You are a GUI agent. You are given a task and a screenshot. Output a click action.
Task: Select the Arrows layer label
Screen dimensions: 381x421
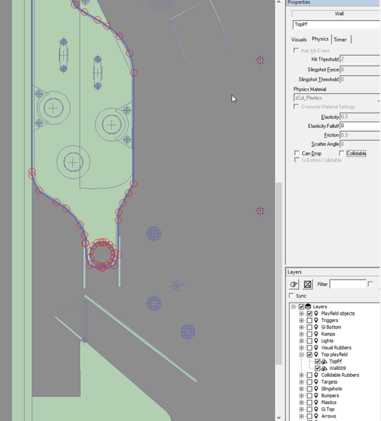coord(329,416)
